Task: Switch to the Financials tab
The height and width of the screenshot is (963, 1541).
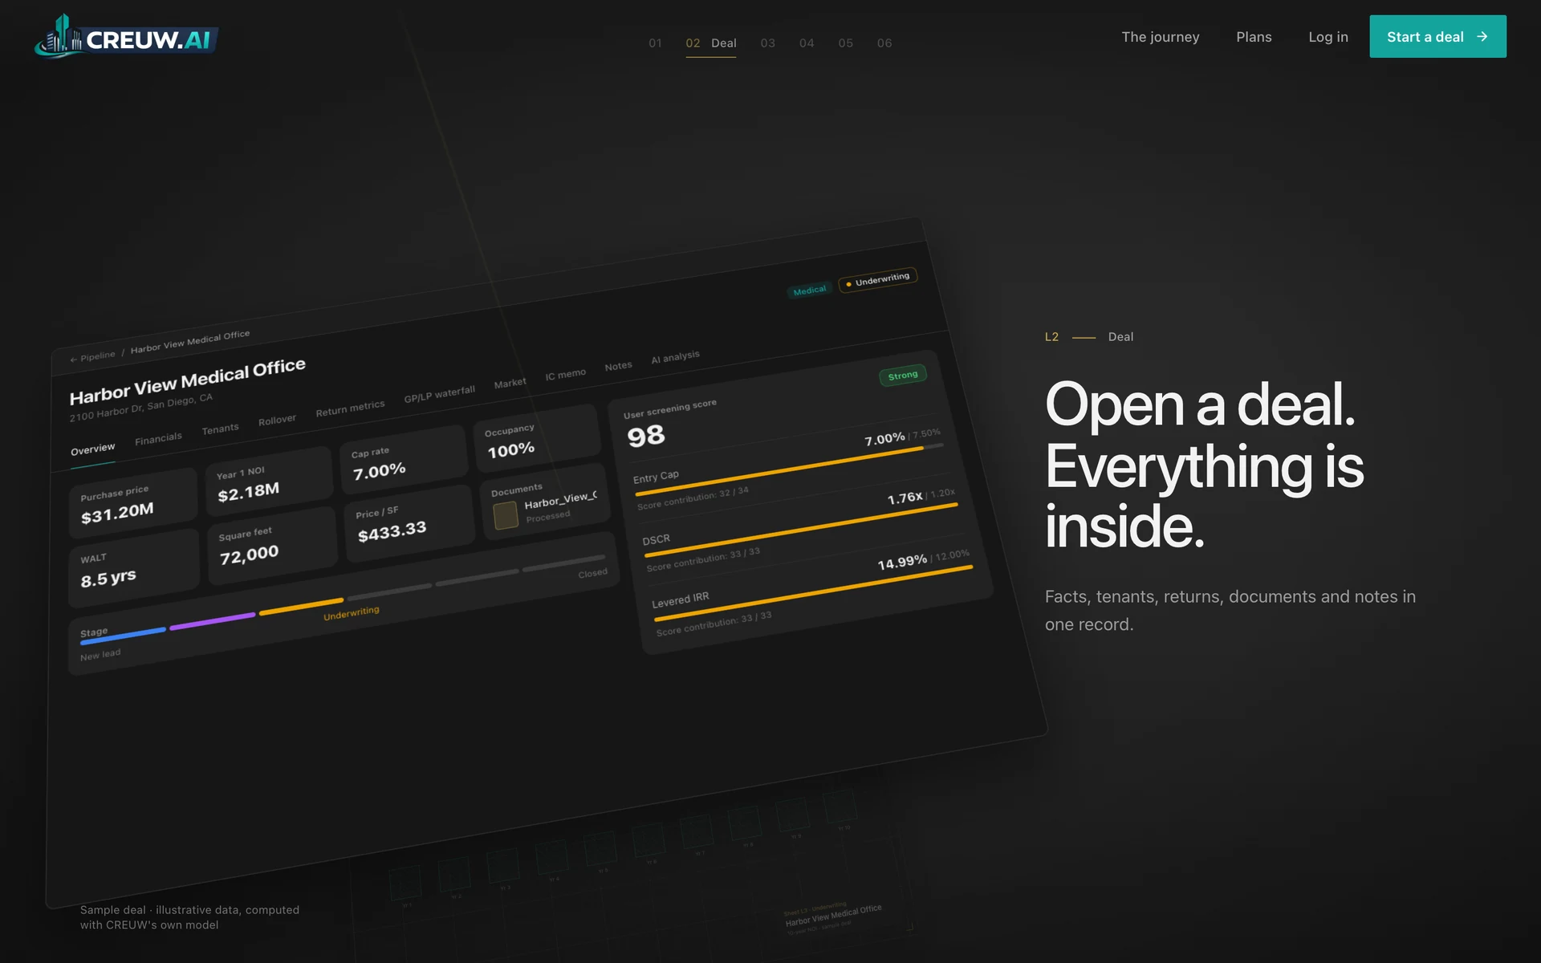Action: click(158, 438)
